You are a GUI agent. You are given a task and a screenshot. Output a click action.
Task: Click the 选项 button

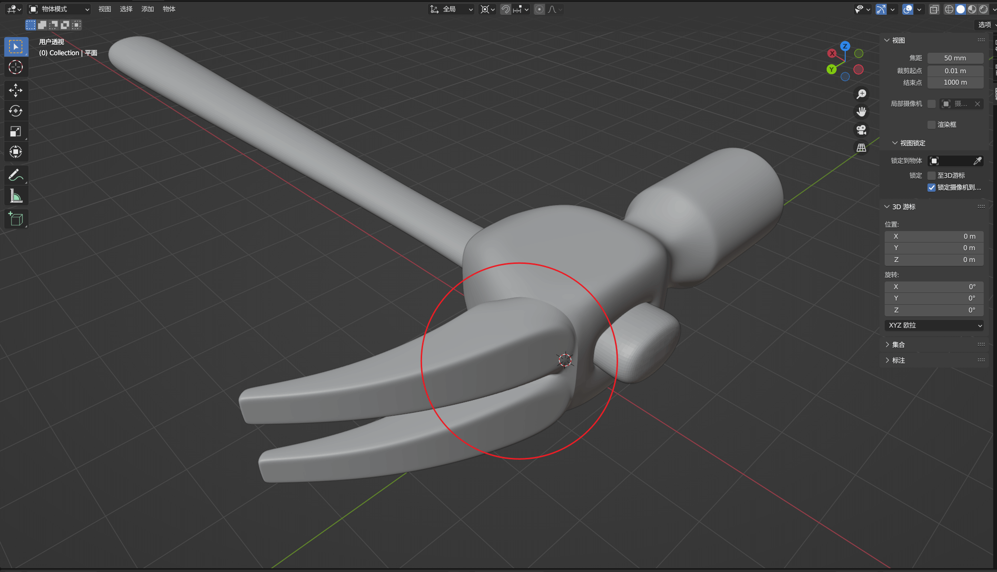[985, 25]
